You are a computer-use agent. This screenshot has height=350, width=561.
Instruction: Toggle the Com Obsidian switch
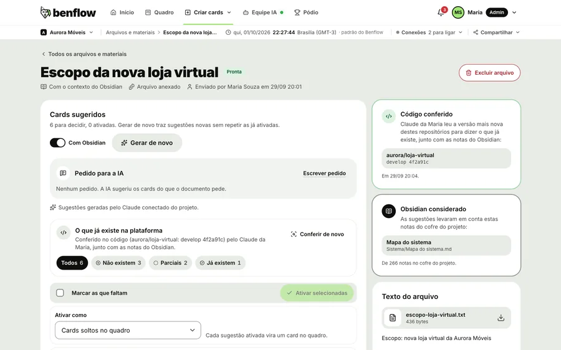[x=57, y=143]
